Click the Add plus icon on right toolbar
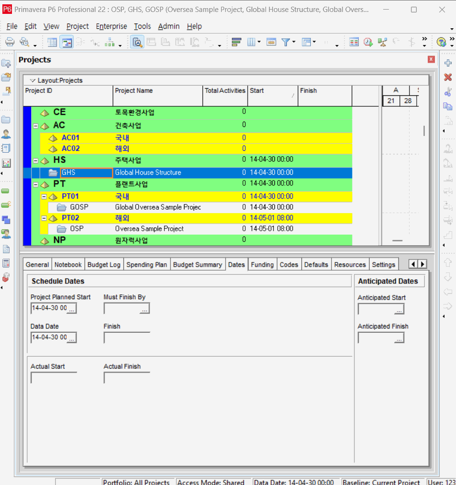The height and width of the screenshot is (485, 456). (448, 63)
